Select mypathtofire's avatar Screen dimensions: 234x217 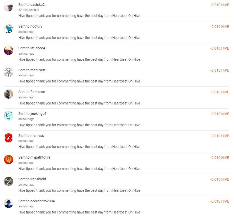[x=9, y=160]
